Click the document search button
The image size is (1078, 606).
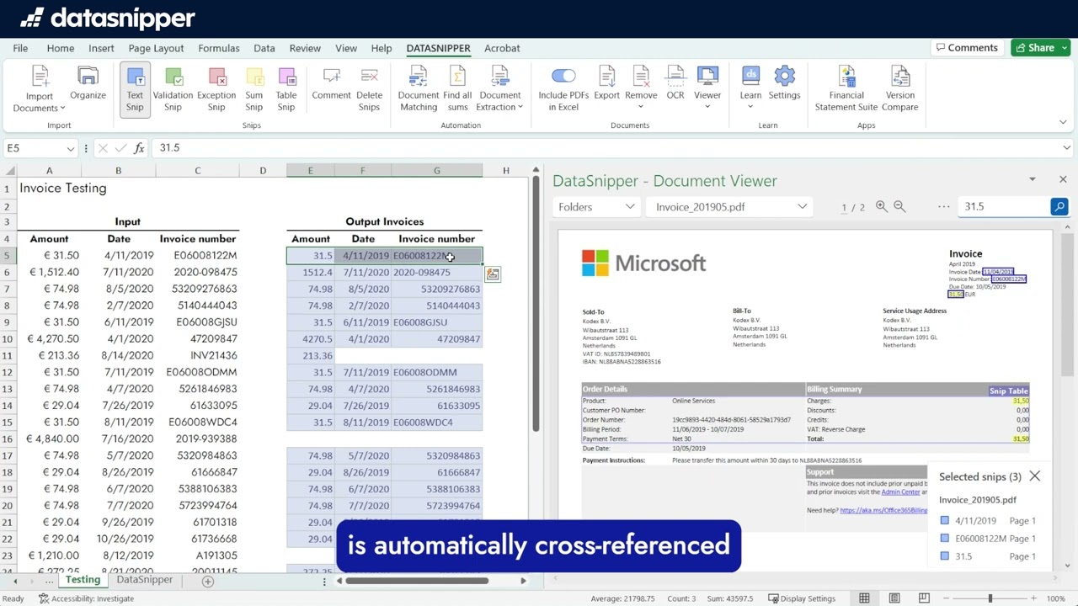[x=1059, y=206]
